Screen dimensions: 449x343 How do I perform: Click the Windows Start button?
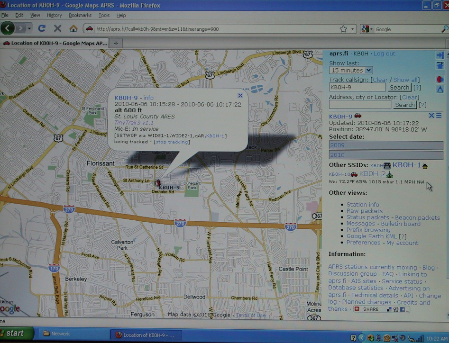click(x=16, y=334)
